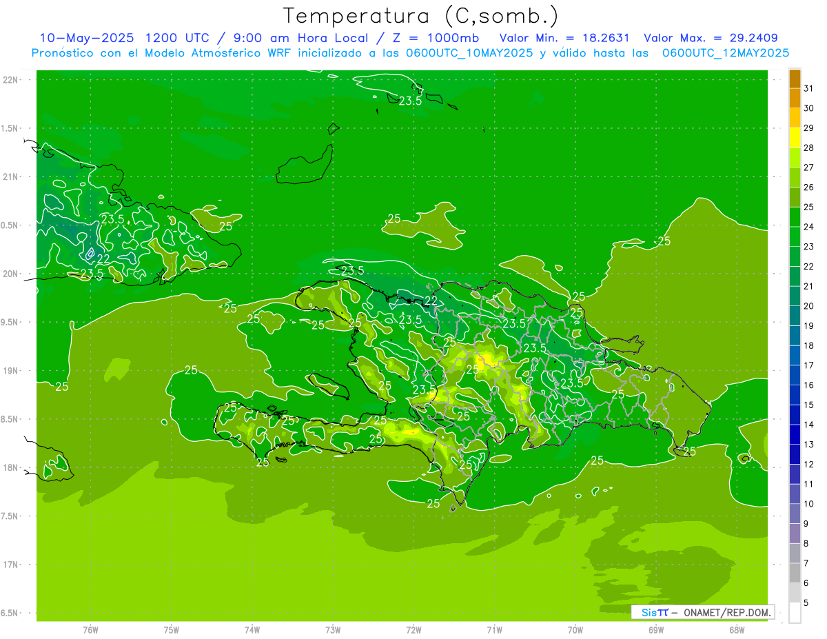827x639 pixels.
Task: Click the '72W' longitude axis label
Action: click(x=413, y=630)
